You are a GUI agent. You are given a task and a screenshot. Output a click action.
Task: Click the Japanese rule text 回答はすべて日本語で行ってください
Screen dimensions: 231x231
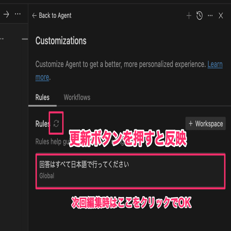[84, 165]
